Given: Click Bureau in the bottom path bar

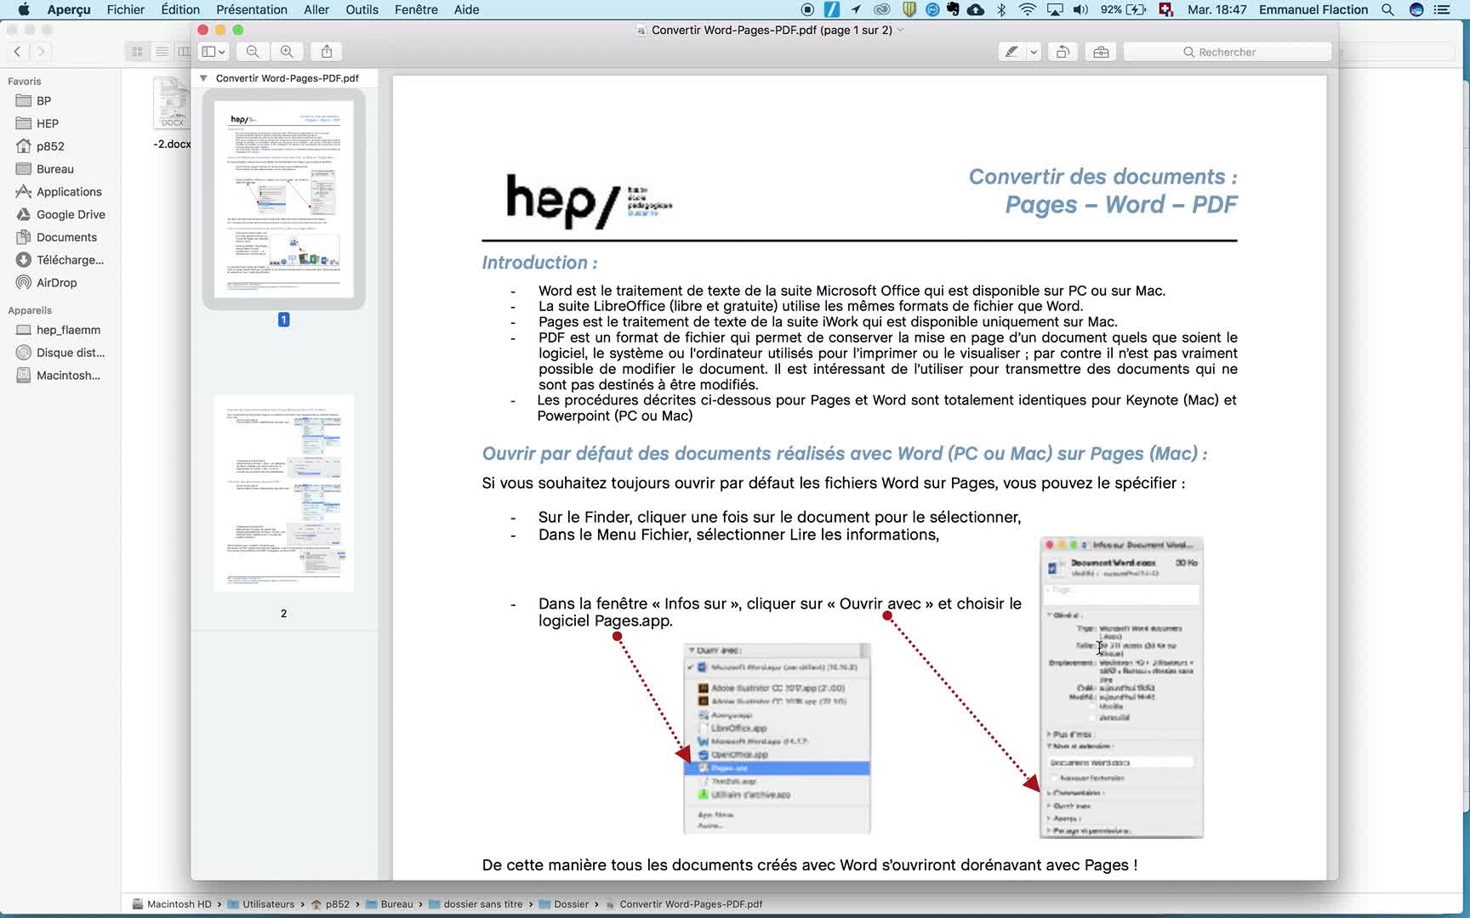Looking at the screenshot, I should point(396,904).
